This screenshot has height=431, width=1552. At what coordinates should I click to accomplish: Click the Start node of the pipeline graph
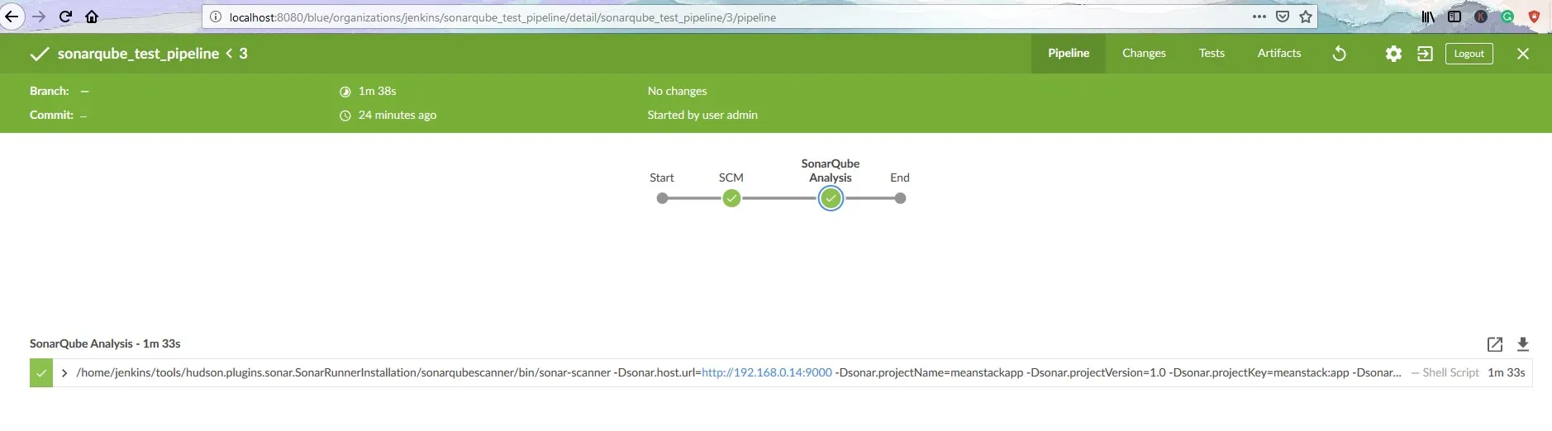(x=662, y=198)
